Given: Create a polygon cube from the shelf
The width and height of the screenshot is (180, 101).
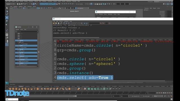Looking at the screenshot, I should 13,89.
